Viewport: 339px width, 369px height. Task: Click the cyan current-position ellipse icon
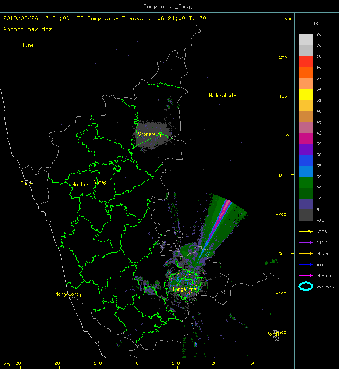click(x=306, y=286)
